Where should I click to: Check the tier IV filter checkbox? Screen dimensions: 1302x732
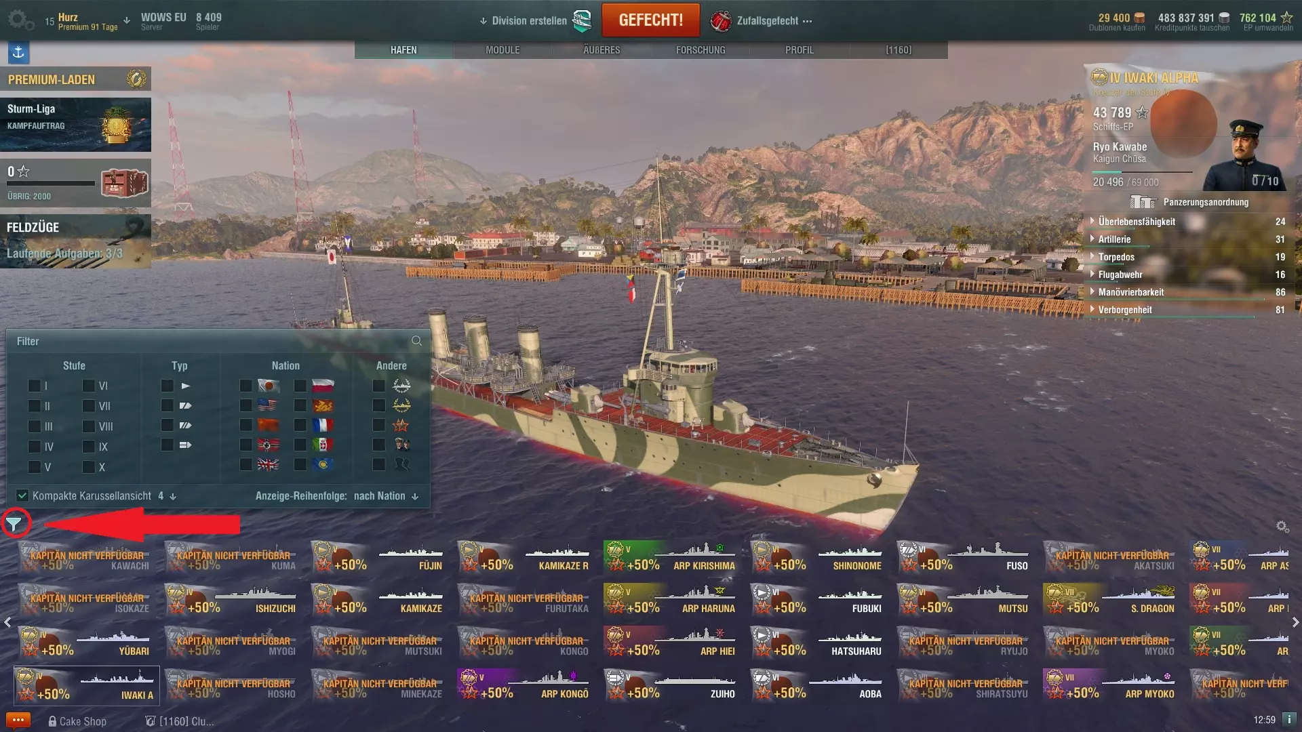click(x=35, y=447)
